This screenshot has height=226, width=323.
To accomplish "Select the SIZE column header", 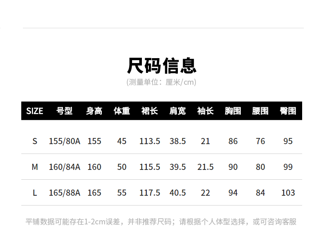I will [35, 111].
